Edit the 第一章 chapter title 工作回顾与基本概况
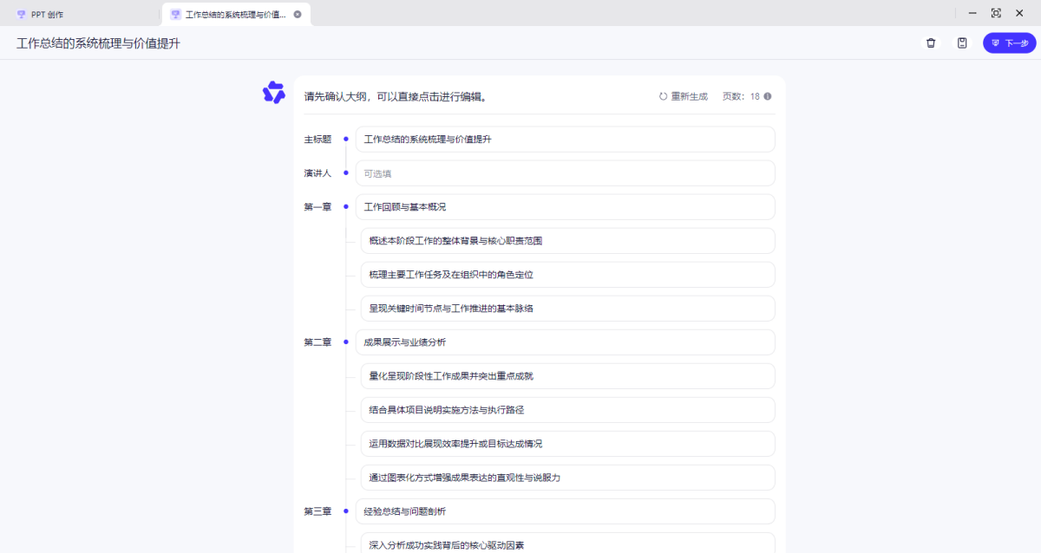The width and height of the screenshot is (1041, 553). (x=564, y=206)
